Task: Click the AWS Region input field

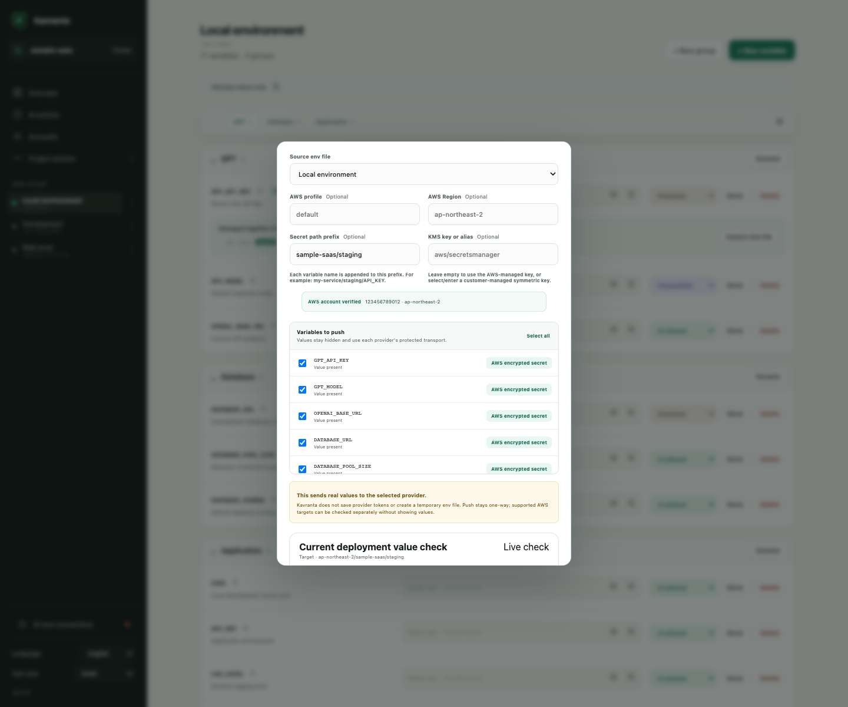Action: (x=493, y=214)
